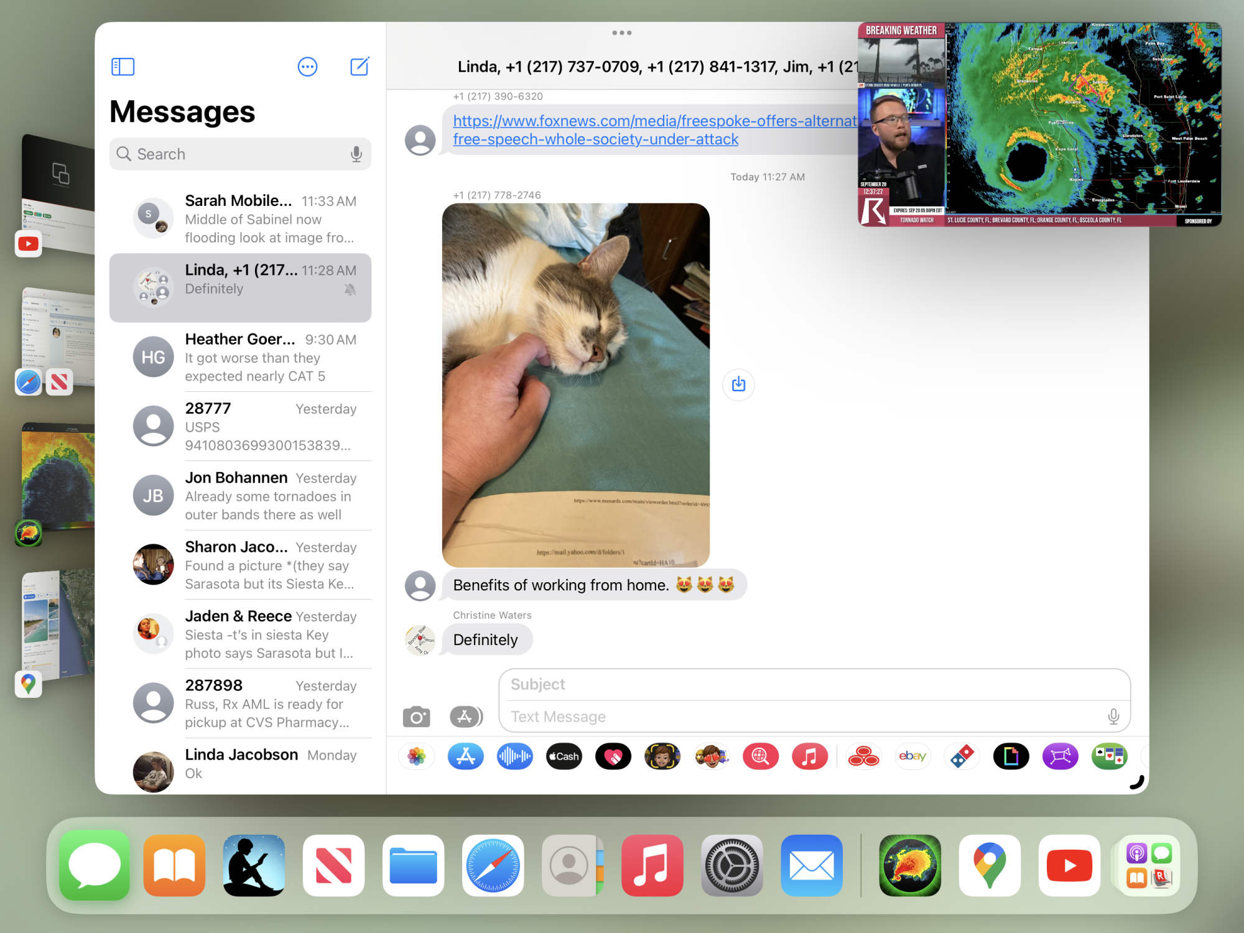
Task: Open the eBay iMessage app
Action: 912,756
